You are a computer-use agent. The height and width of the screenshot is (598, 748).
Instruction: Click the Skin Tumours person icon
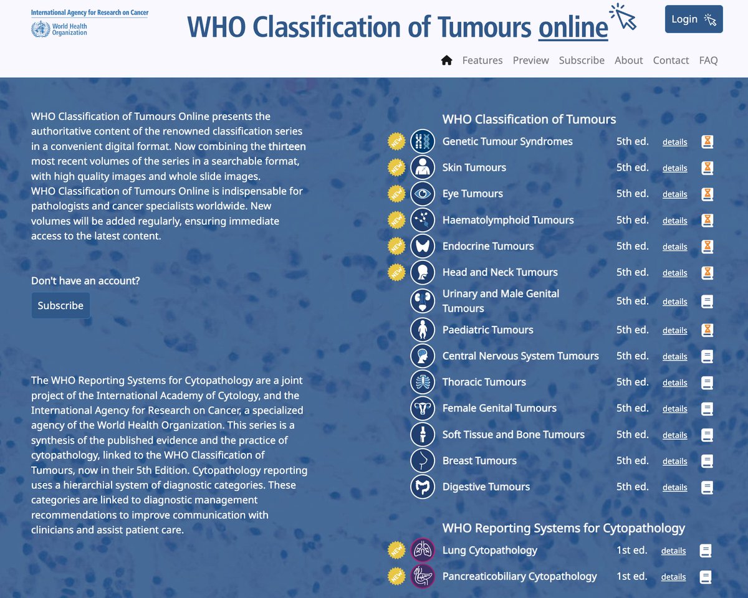tap(423, 168)
